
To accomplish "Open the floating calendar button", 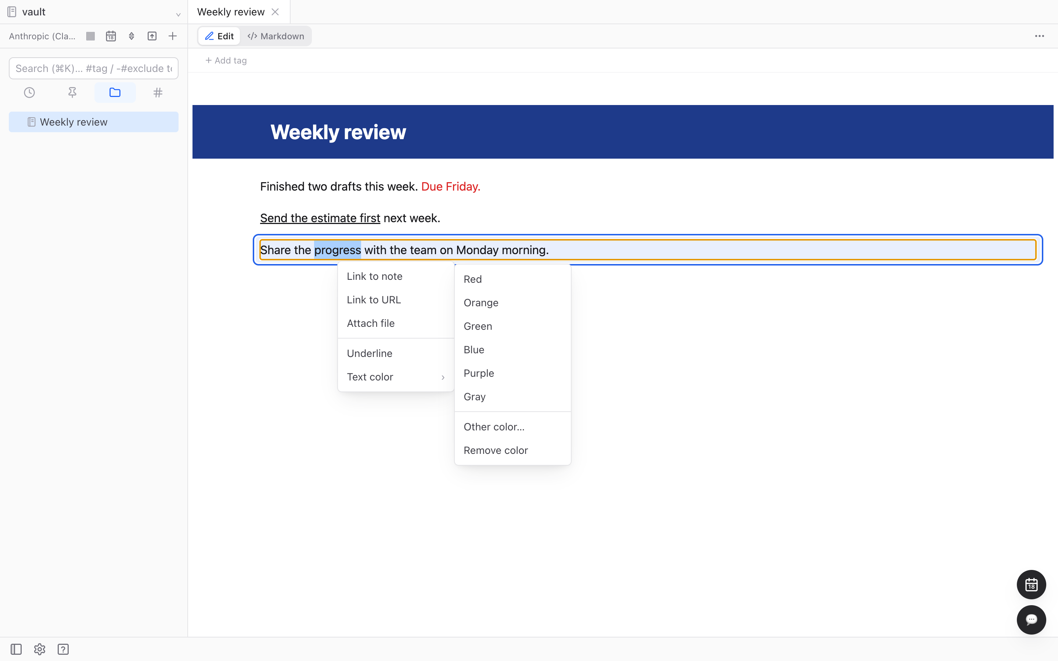I will tap(1031, 585).
